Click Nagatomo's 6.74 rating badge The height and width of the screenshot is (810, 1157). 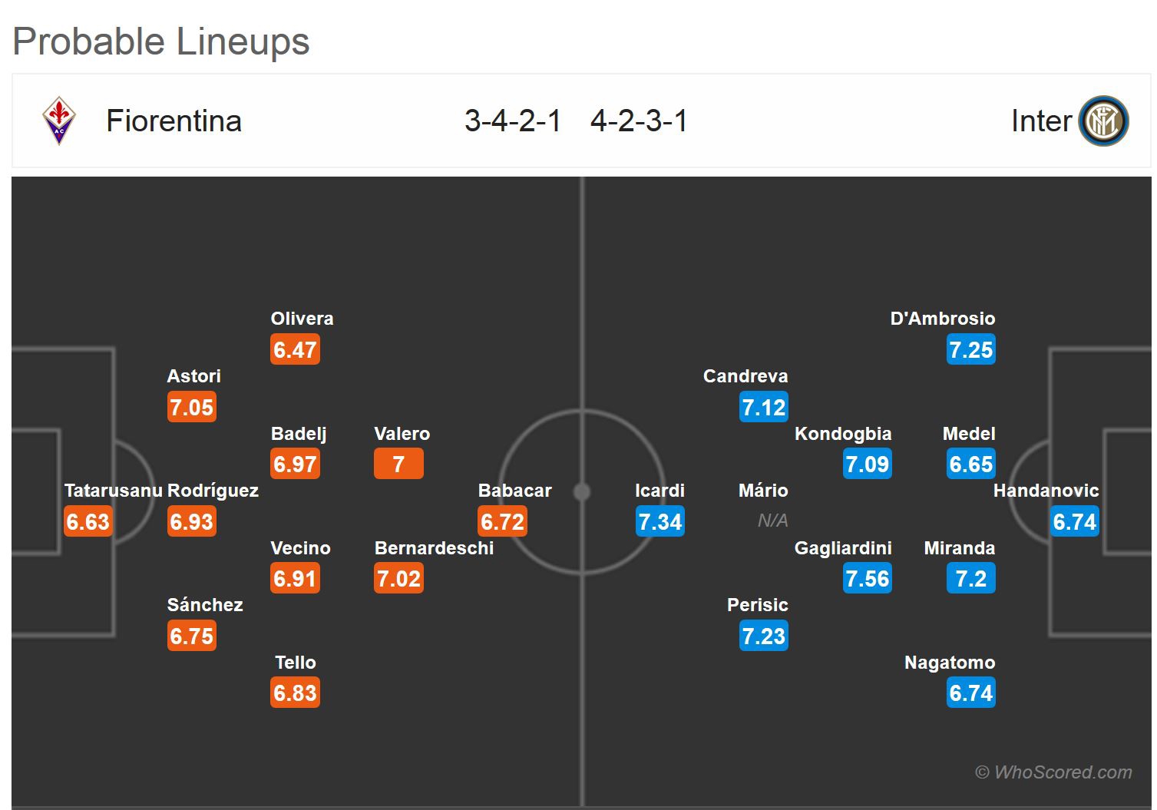click(970, 693)
